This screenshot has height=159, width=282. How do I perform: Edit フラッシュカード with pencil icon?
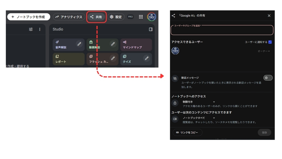pos(113,58)
